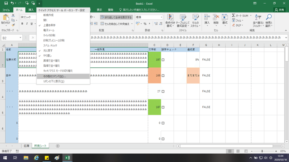Toggle wrap text 折り返して全体を表示する
The image size is (289, 162).
click(x=116, y=17)
